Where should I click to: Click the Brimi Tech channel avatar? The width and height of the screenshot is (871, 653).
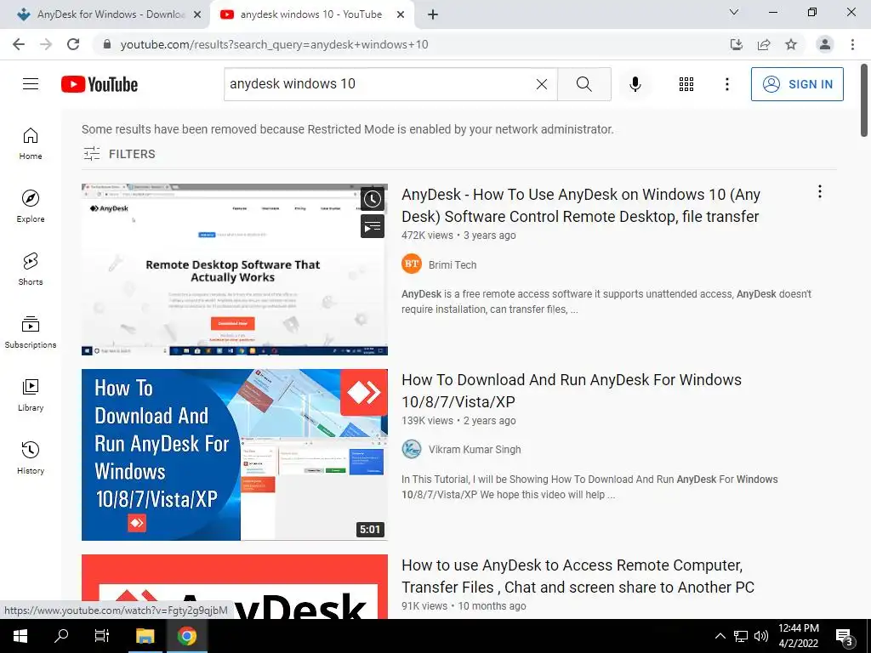[x=412, y=264]
